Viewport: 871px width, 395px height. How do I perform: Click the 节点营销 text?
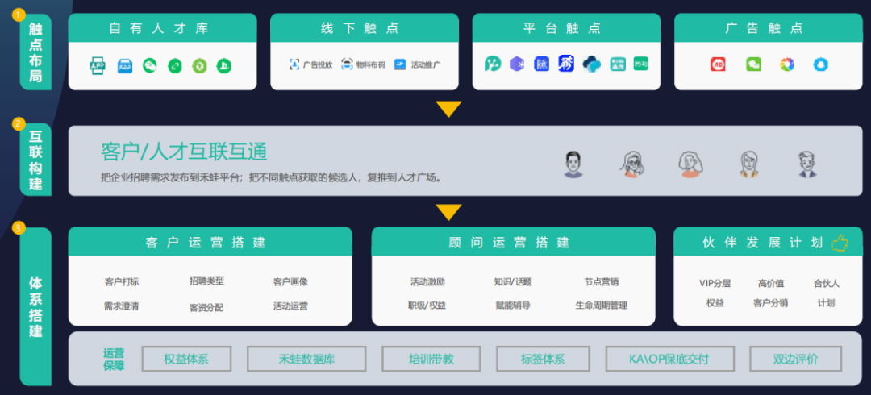coord(601,281)
